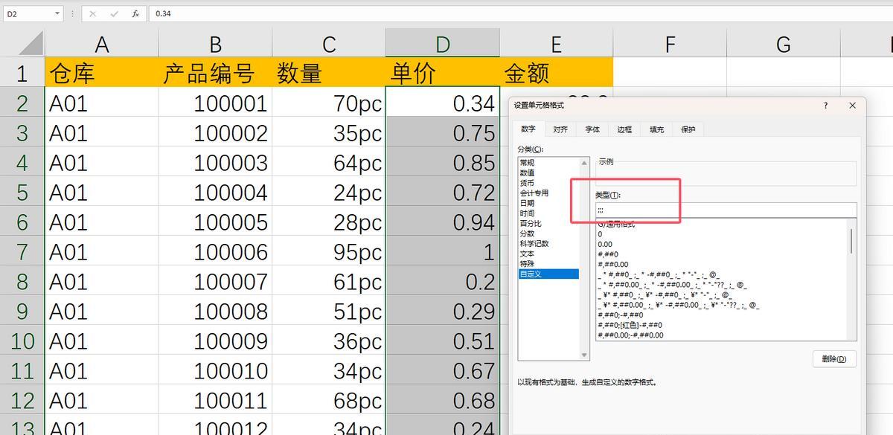Click the unit price cell 0.29

pos(443,311)
